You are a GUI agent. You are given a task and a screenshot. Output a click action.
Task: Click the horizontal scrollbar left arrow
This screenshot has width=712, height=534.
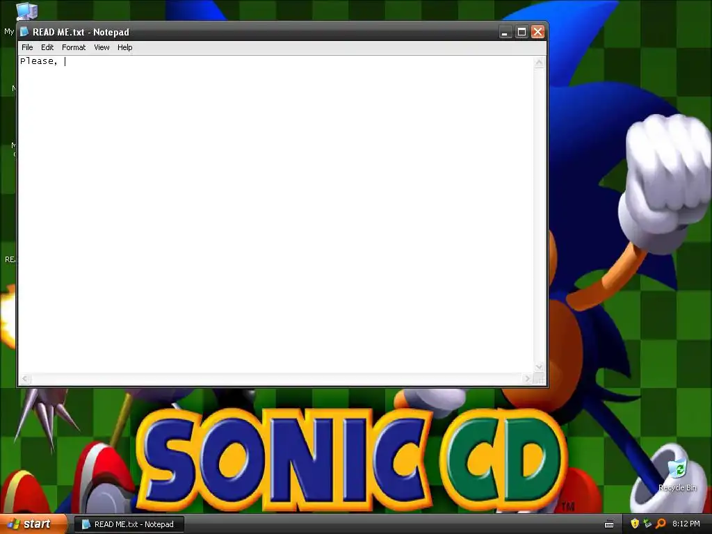click(26, 378)
